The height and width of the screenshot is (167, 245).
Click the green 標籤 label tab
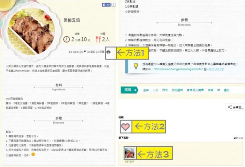(130, 90)
